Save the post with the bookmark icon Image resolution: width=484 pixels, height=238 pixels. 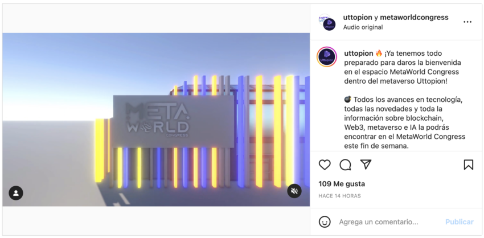(x=468, y=165)
